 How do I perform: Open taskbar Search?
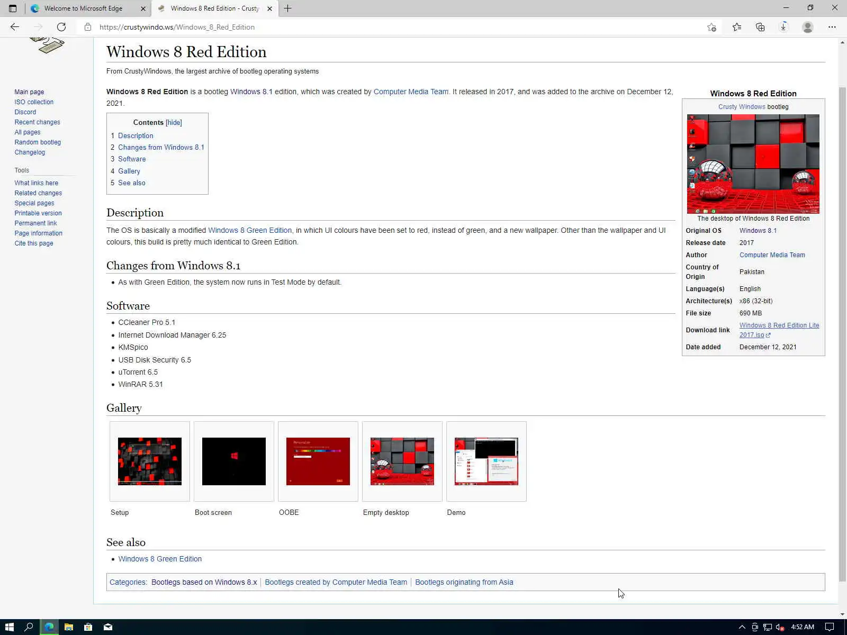coord(29,627)
